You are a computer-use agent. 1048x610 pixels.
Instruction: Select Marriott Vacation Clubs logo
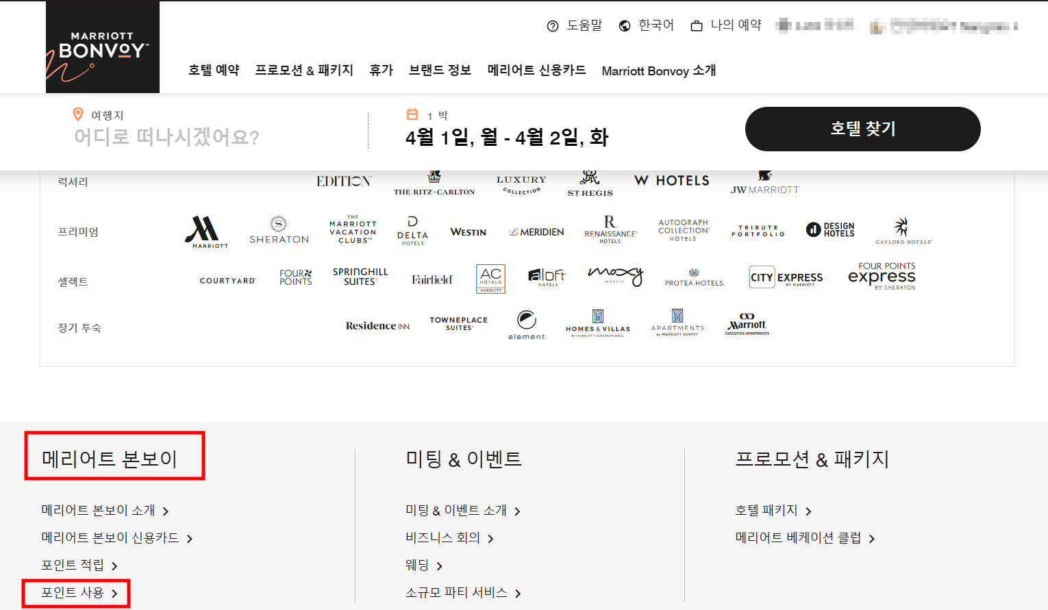353,229
